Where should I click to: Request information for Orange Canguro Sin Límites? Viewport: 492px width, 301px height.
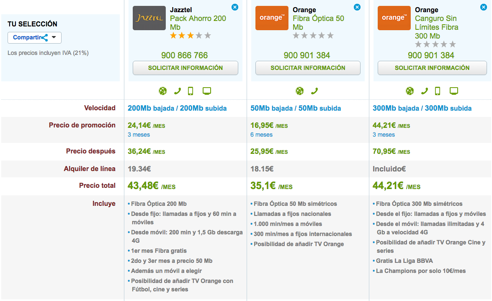coord(432,68)
